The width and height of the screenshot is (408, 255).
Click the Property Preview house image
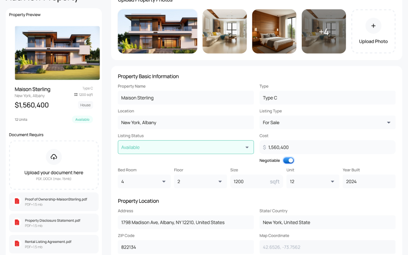click(x=57, y=53)
